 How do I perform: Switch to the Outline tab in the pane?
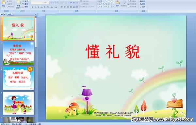click(9, 14)
